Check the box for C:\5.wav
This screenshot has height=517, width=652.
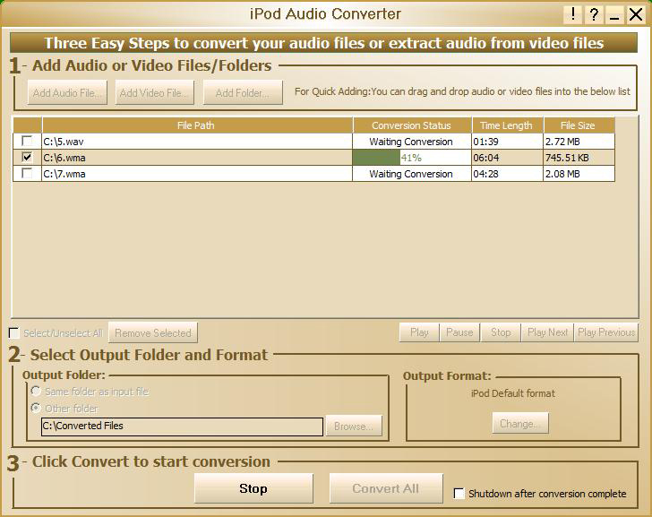(x=27, y=141)
